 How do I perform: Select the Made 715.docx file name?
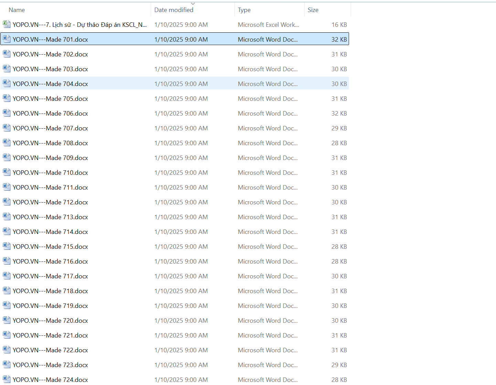pos(50,247)
